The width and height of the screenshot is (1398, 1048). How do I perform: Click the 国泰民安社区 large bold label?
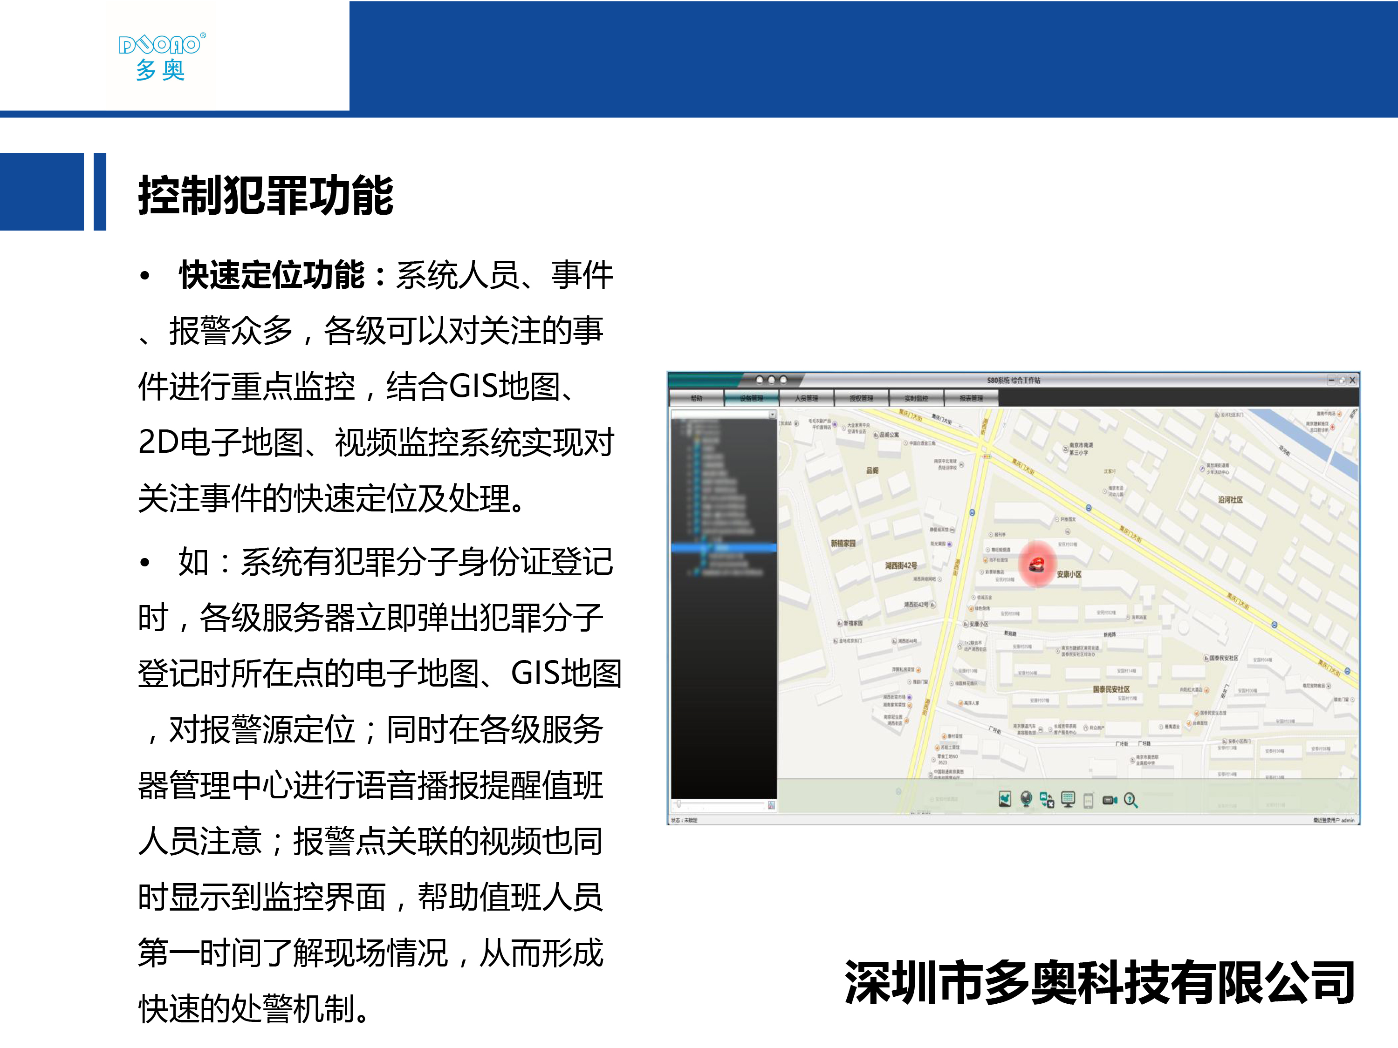pos(1112,689)
